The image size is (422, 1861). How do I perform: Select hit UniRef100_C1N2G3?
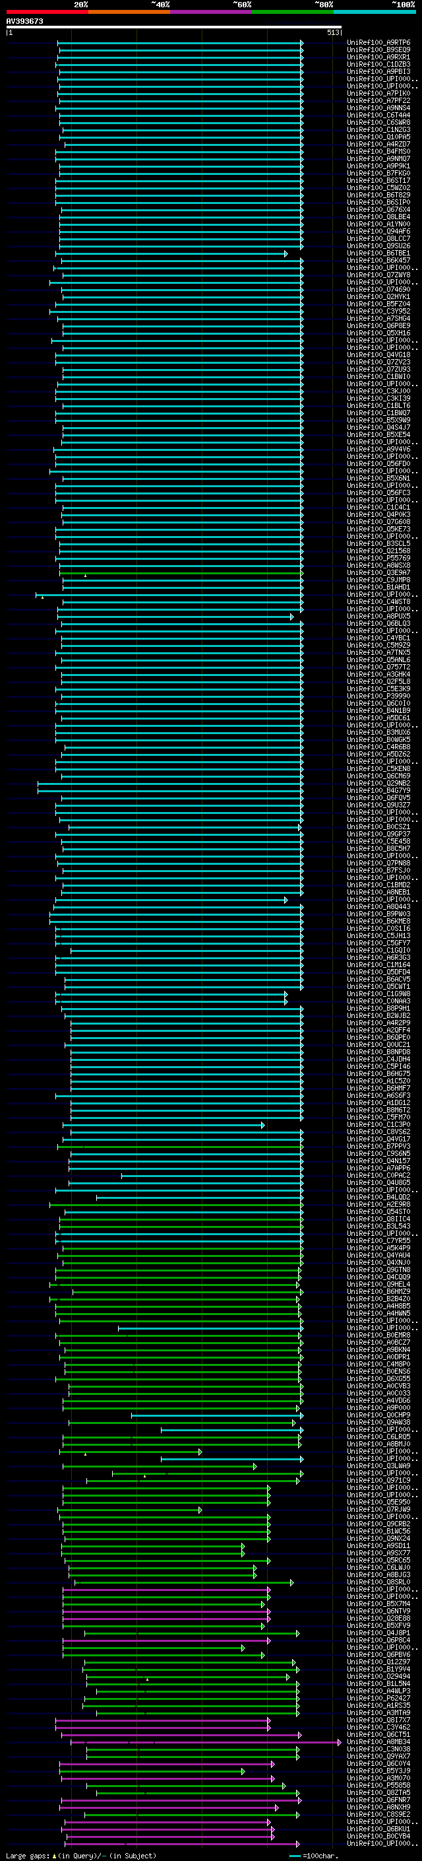pyautogui.click(x=378, y=129)
